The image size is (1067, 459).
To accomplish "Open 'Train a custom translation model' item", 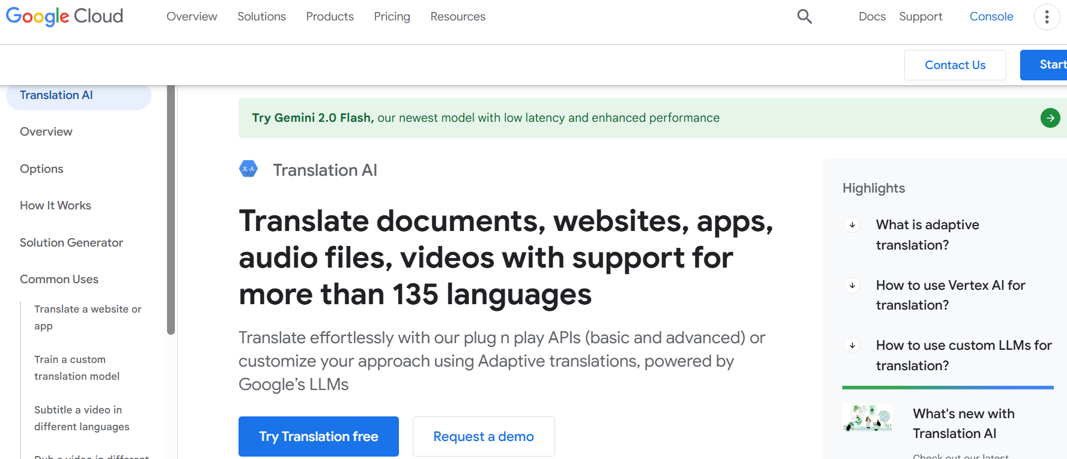I will (x=77, y=368).
